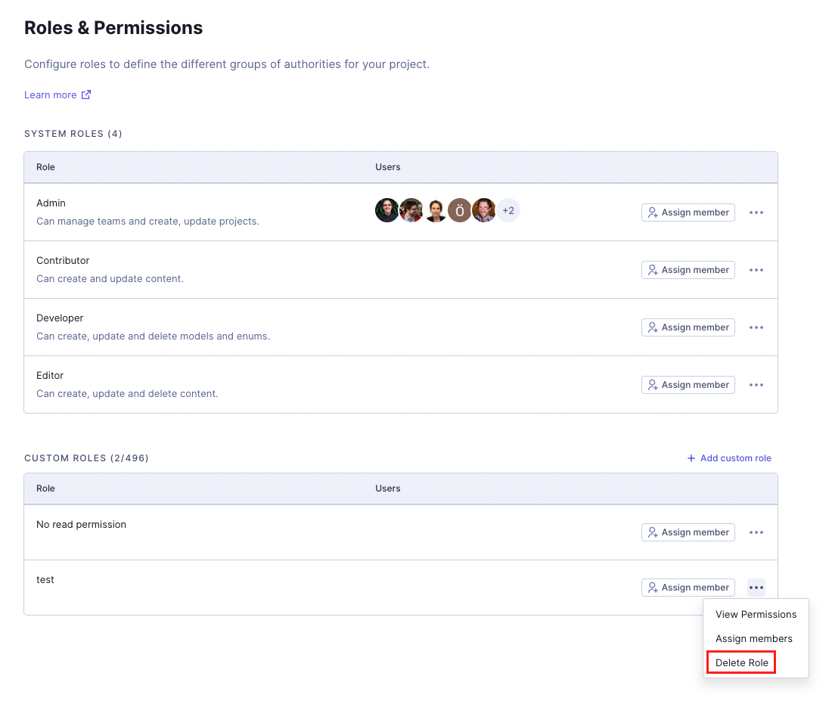Screen dimensions: 832x701
Task: Open the Learn more external link
Action: [x=57, y=95]
